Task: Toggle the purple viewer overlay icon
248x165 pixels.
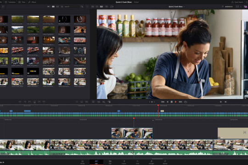Action: pos(245,6)
